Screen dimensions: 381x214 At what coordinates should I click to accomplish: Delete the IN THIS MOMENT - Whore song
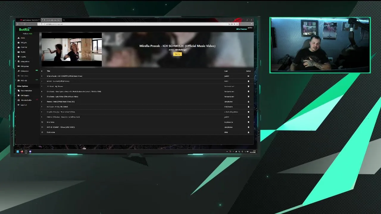249,127
